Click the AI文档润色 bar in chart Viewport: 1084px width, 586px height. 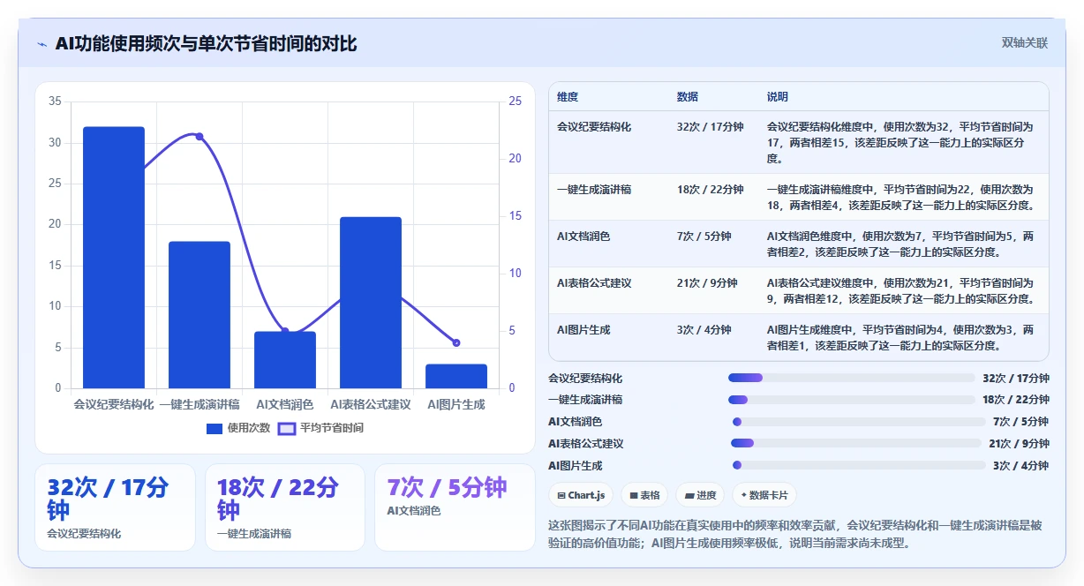pyautogui.click(x=285, y=360)
